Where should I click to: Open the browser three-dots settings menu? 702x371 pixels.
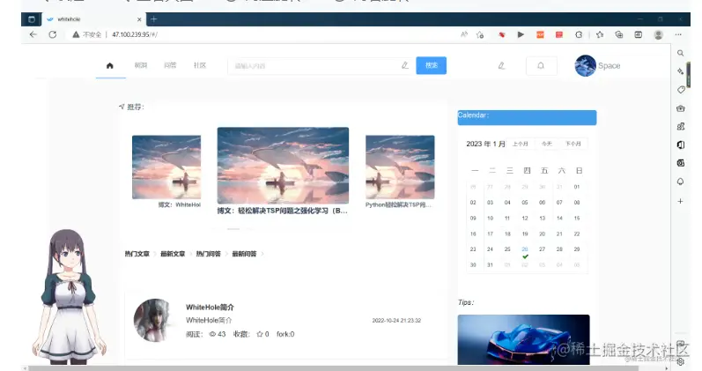(678, 34)
